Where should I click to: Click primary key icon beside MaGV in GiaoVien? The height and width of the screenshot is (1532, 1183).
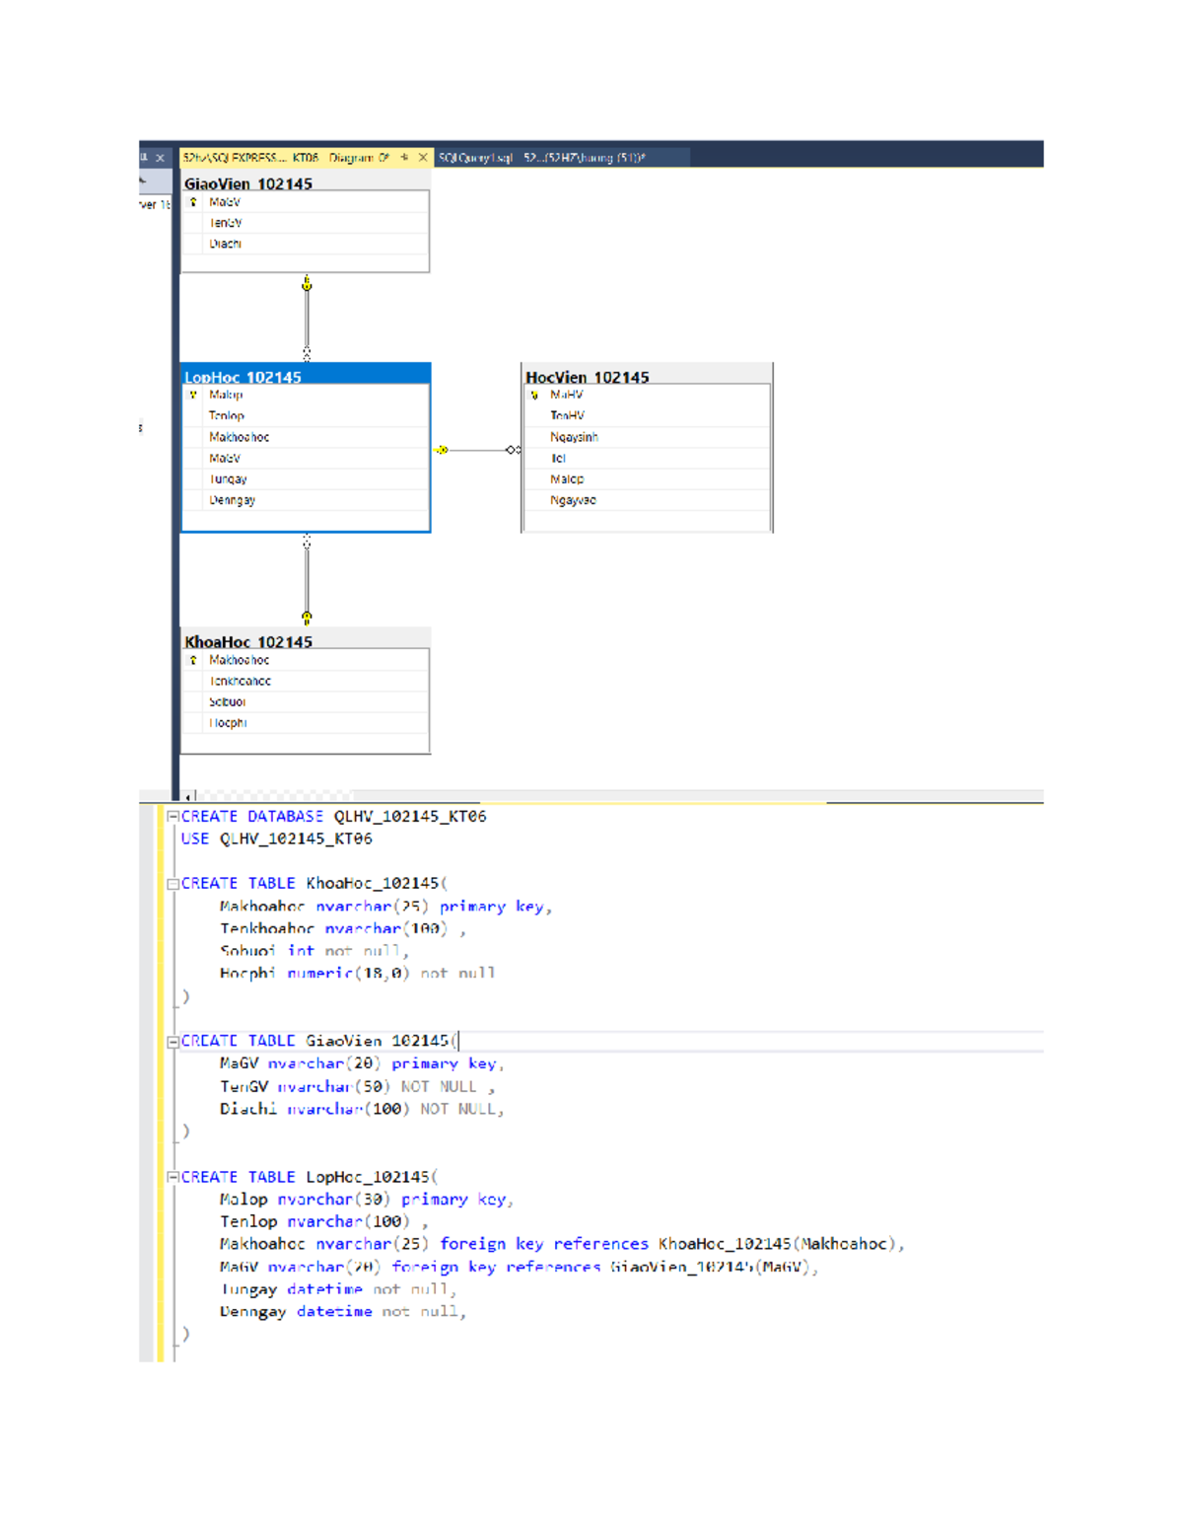193,202
